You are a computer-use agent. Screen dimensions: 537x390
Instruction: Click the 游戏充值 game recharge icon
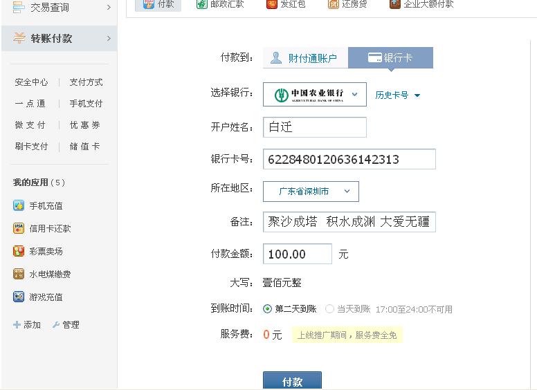pos(19,297)
